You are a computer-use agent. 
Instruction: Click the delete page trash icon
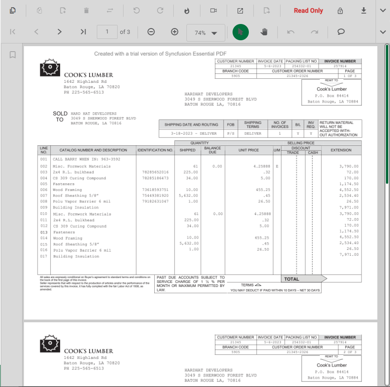pos(86,10)
